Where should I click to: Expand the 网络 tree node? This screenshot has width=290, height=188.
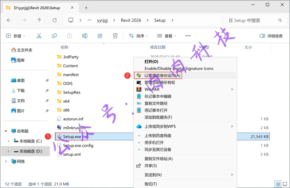[6, 161]
